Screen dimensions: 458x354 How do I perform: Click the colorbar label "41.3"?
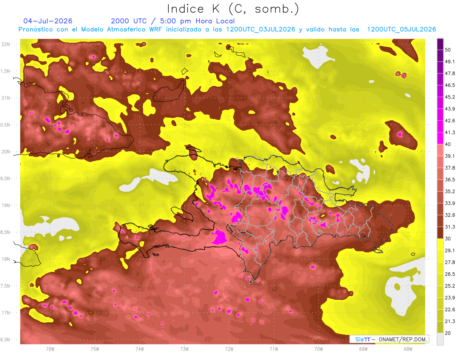tap(450, 133)
